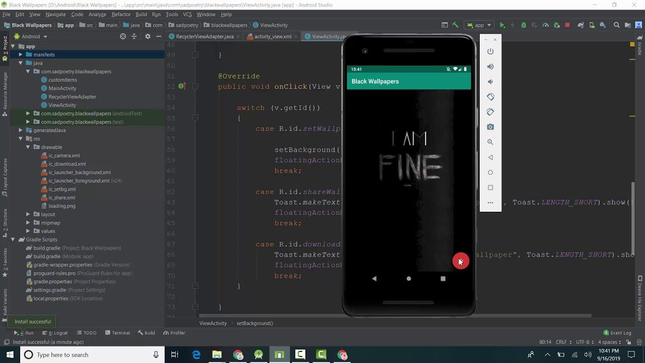Toggle Device File Explorer panel

point(640,298)
